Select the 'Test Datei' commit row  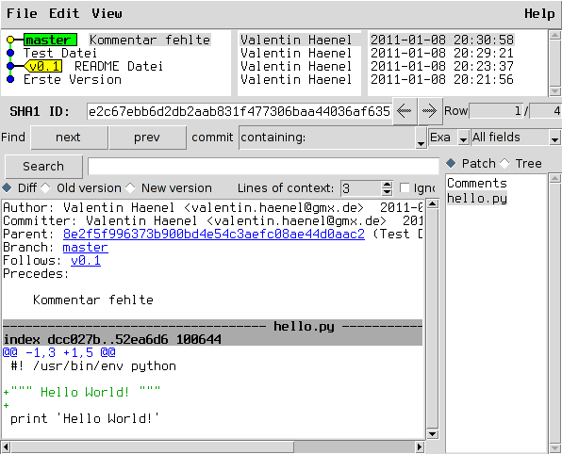(59, 53)
